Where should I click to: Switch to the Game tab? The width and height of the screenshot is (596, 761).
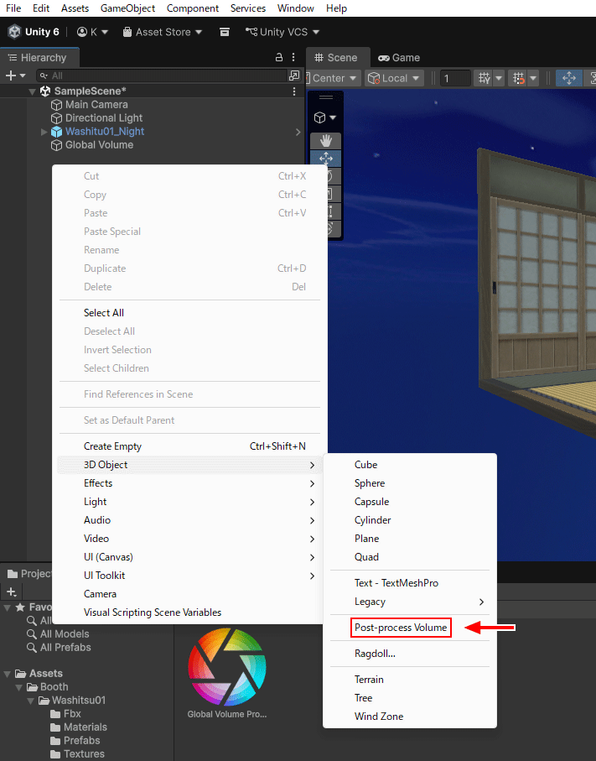pos(399,58)
